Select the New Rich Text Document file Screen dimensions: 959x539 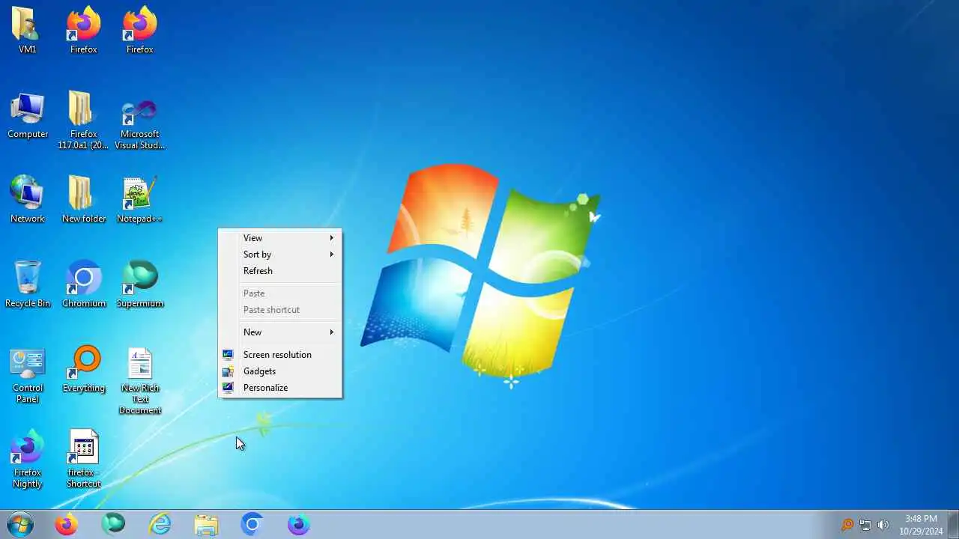coord(140,380)
